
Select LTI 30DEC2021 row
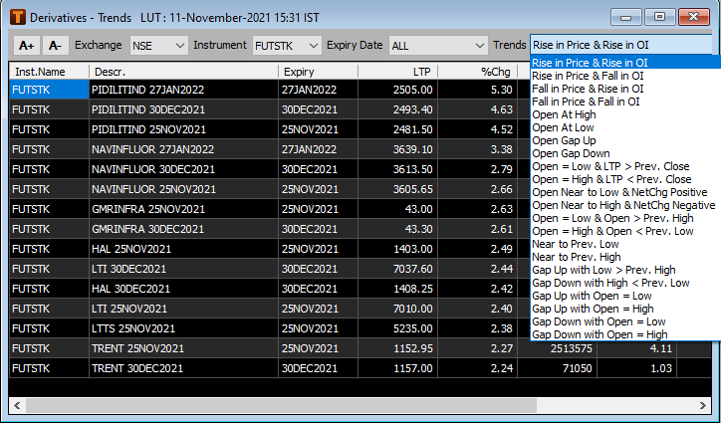pos(270,269)
